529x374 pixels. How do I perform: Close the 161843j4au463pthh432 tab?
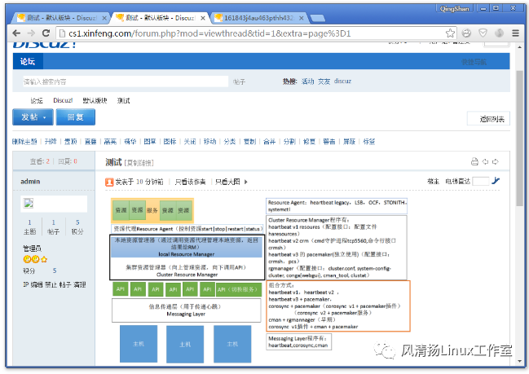(x=301, y=18)
